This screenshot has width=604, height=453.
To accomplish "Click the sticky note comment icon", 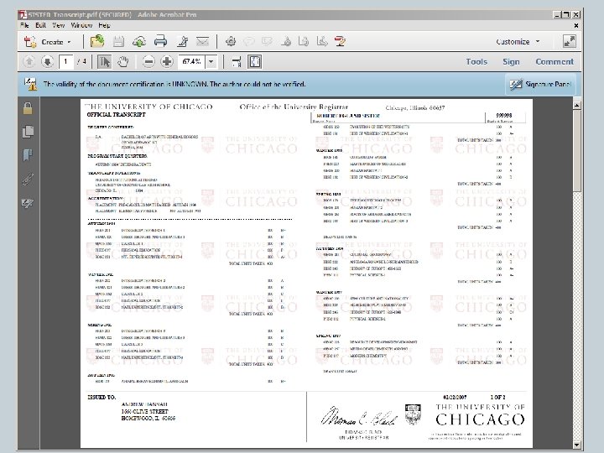I will coord(249,41).
